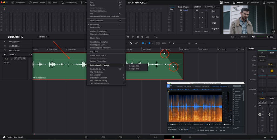The height and width of the screenshot is (140, 277).
Task: Select Reverse Clip menu entry
Action: pyautogui.click(x=95, y=27)
